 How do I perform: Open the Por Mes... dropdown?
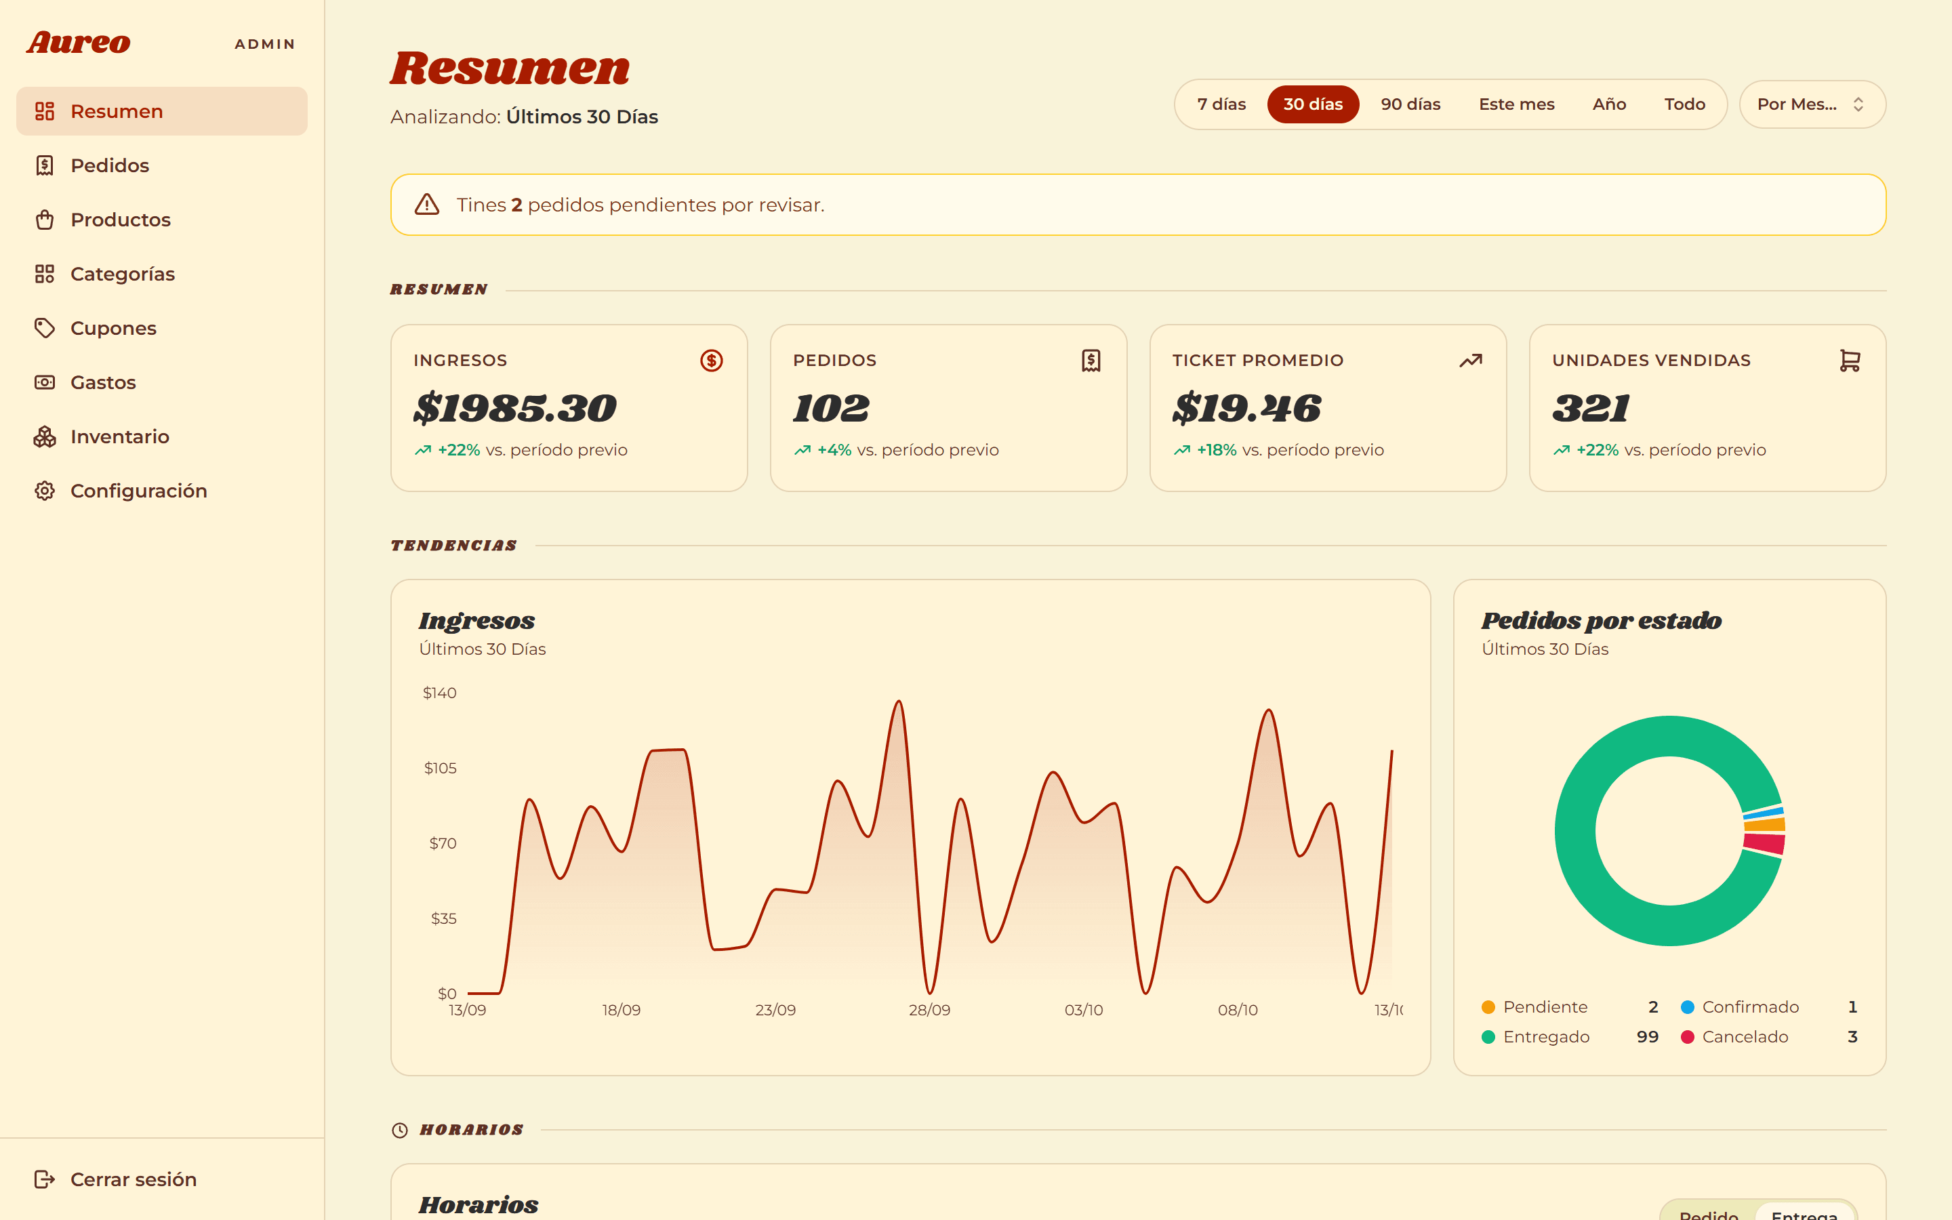(1812, 104)
